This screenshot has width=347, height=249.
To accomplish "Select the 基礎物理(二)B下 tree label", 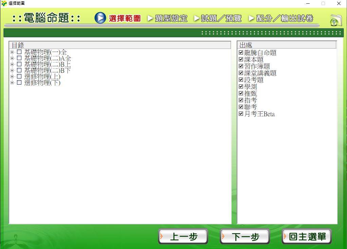I will point(47,70).
